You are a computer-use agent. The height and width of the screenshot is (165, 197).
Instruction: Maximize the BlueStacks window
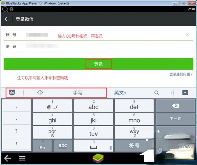184,3
